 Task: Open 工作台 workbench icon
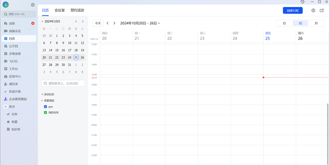[6, 69]
